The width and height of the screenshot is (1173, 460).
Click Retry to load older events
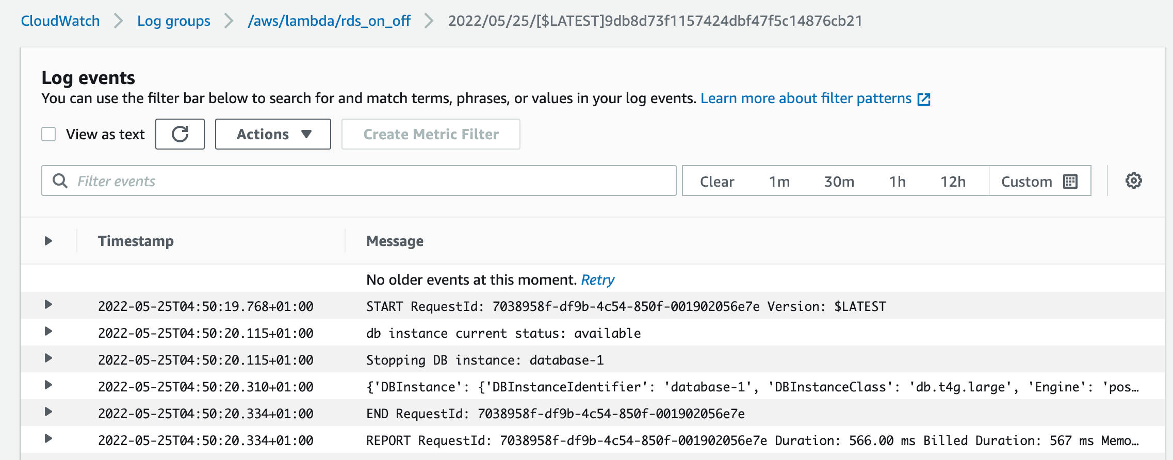(598, 280)
